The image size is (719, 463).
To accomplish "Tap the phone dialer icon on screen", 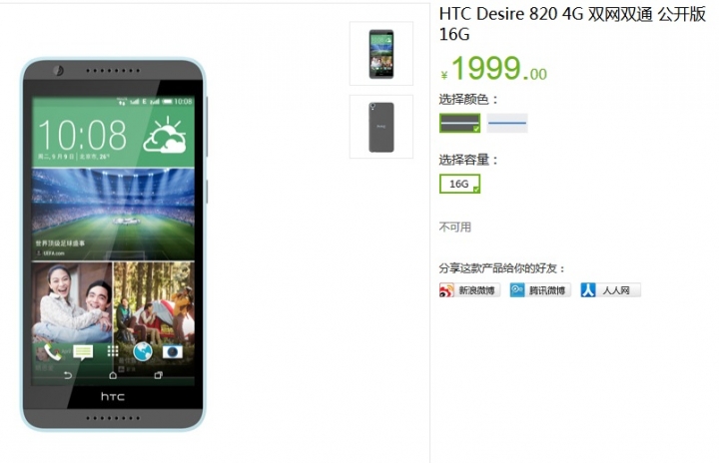I will [x=53, y=352].
